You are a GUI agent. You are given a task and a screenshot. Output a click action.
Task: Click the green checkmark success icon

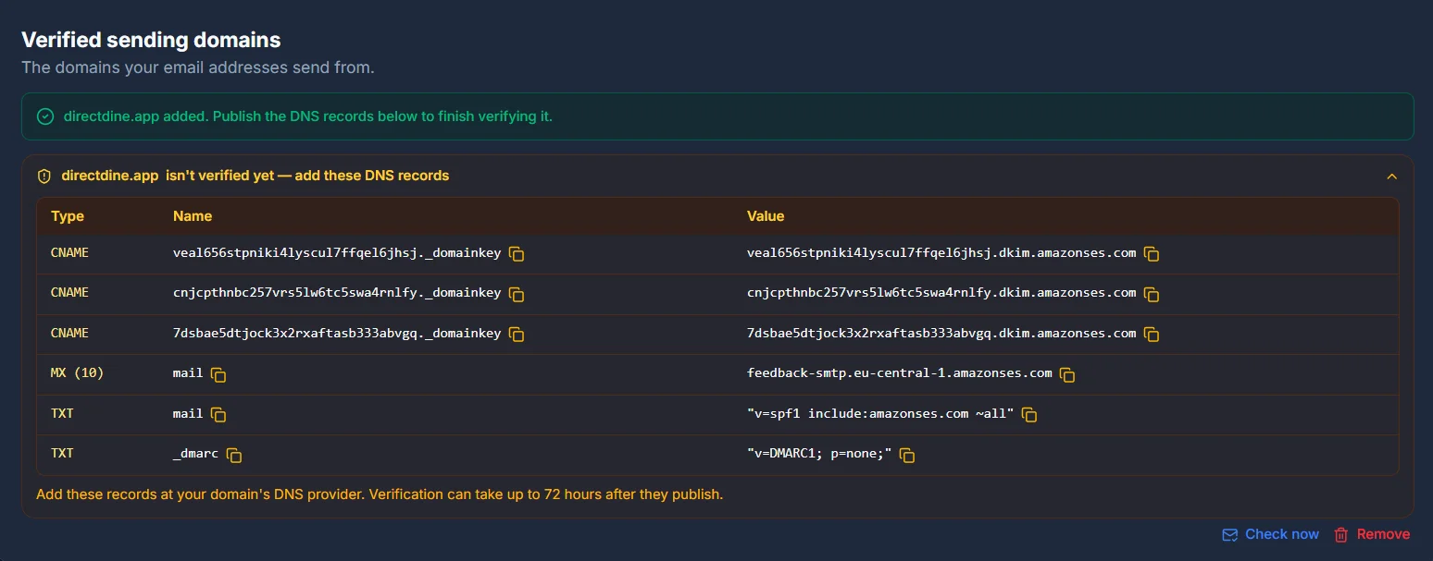tap(45, 116)
